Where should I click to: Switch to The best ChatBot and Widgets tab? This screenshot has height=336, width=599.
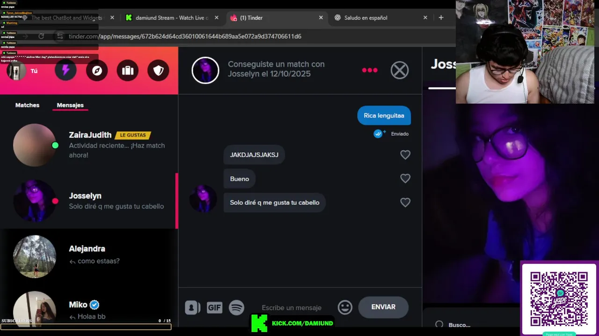67,18
